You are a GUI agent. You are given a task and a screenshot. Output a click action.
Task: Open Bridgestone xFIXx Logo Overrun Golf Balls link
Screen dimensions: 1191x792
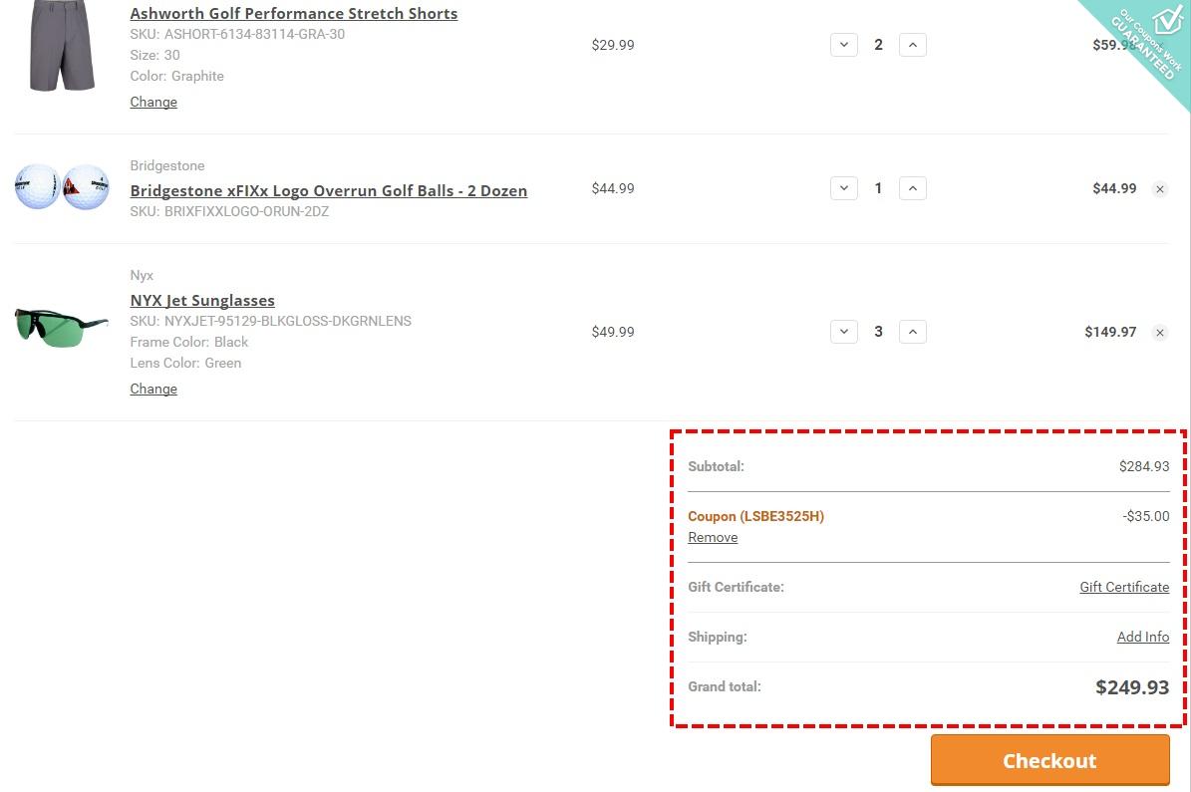coord(328,190)
